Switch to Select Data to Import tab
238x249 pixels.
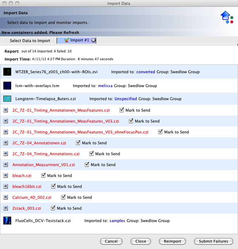click(30, 41)
